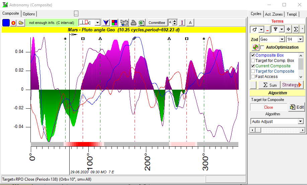Click the solid blue color square

pyautogui.click(x=6, y=23)
